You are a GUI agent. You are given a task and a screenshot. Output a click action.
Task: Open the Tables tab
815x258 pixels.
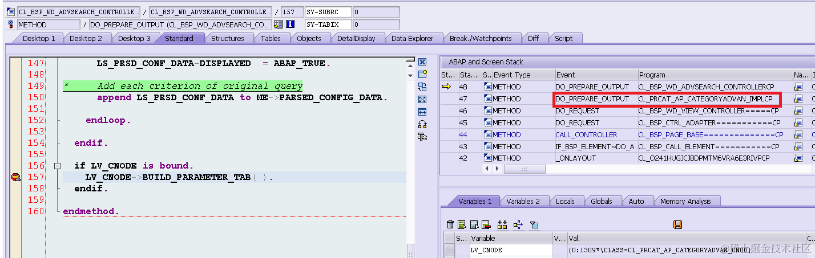[x=271, y=38]
